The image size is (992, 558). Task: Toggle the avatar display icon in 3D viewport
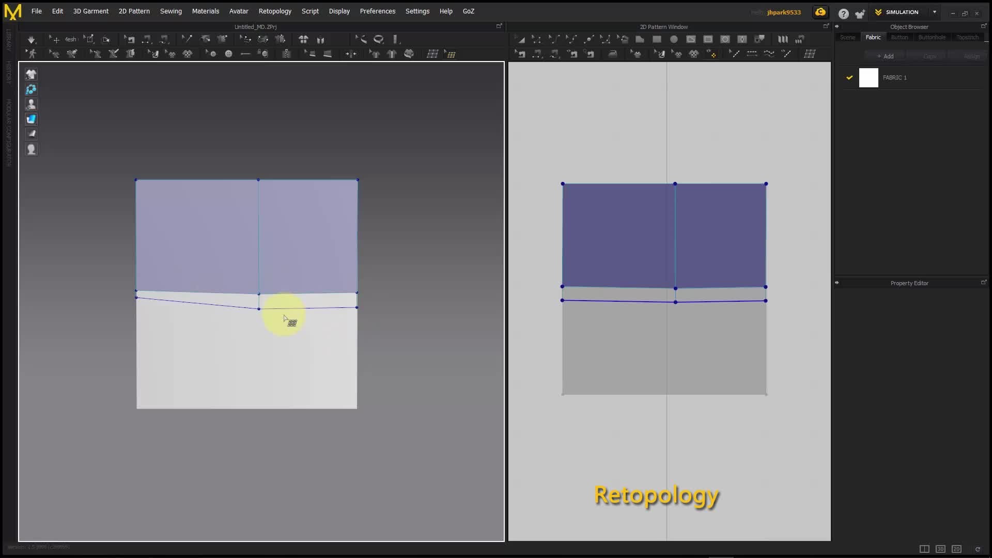click(32, 104)
